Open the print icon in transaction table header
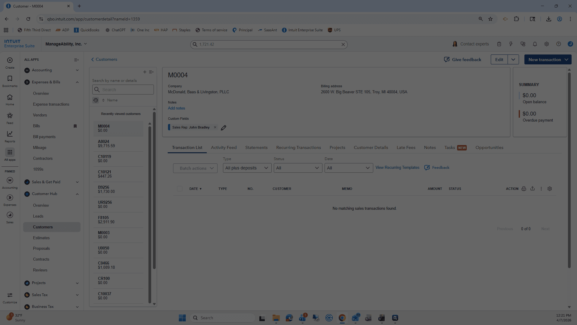Viewport: 577px width, 325px height. coord(524,189)
